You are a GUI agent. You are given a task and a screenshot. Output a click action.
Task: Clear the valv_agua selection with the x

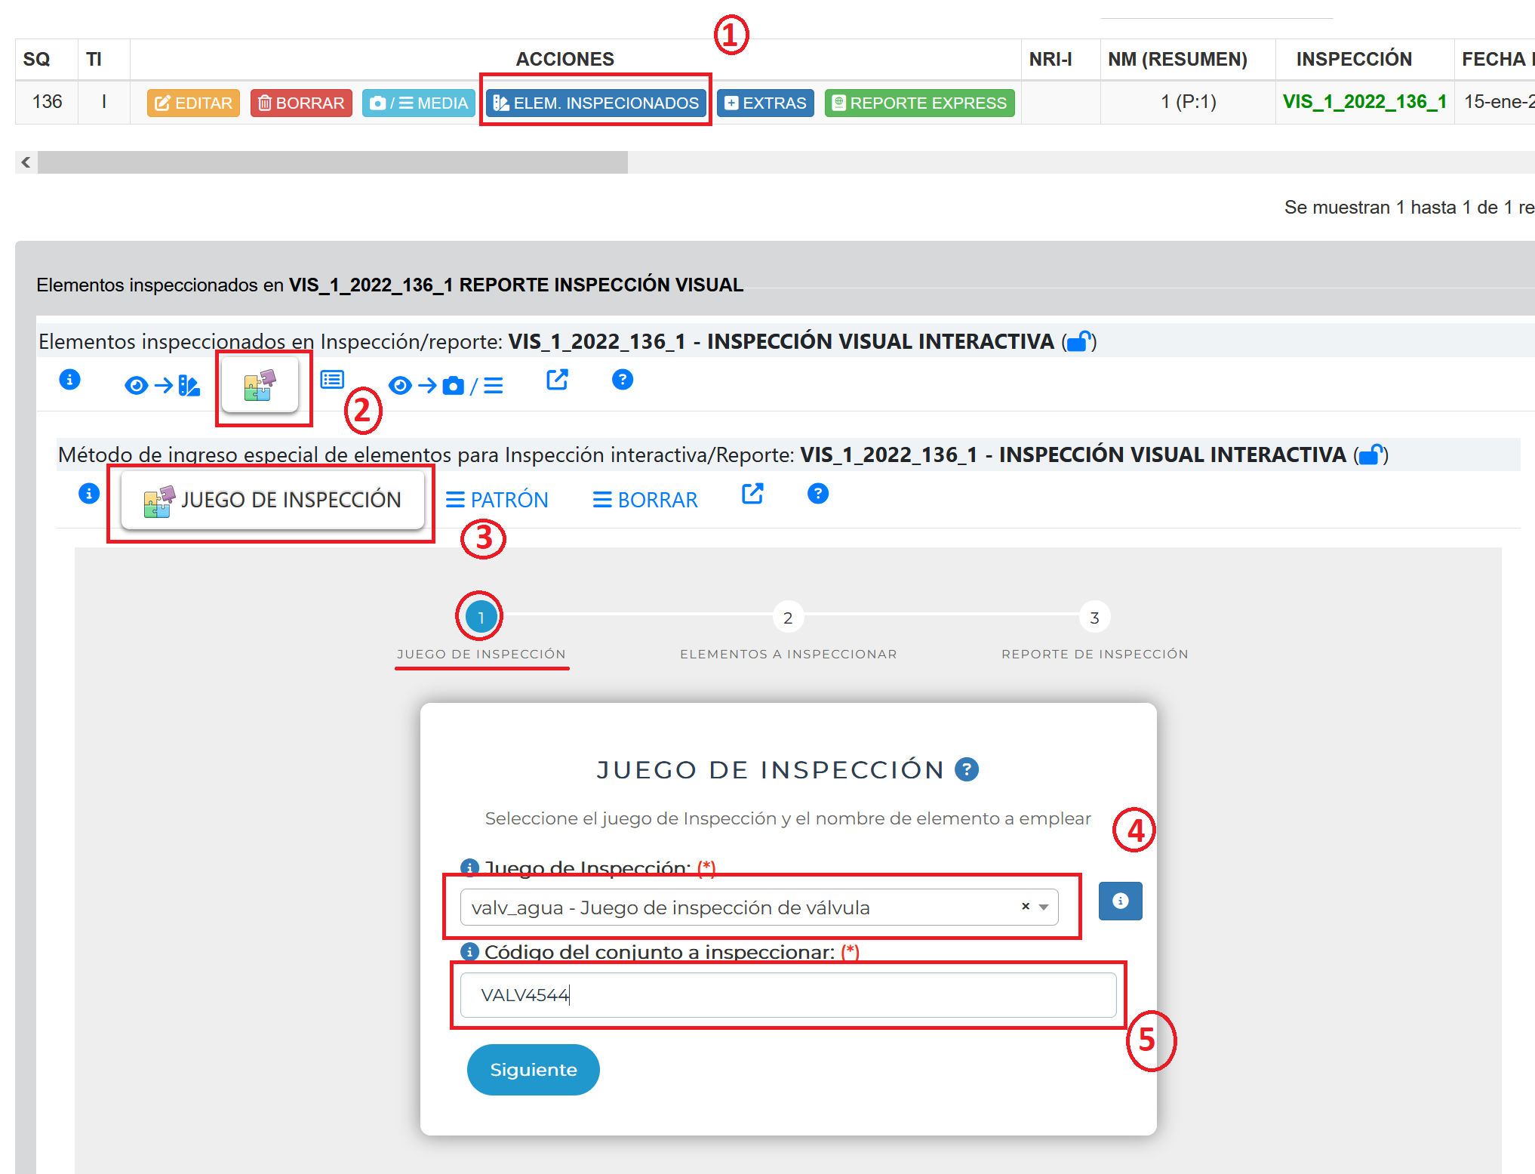point(1026,906)
